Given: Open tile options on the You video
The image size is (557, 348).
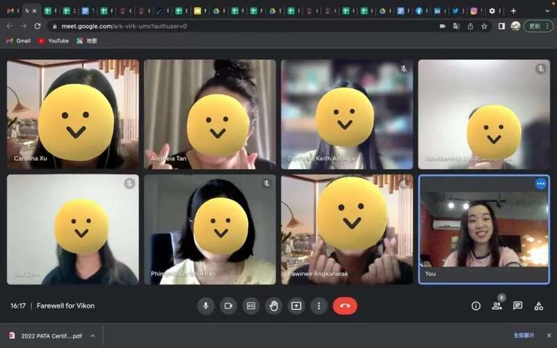Looking at the screenshot, I should click(x=540, y=184).
